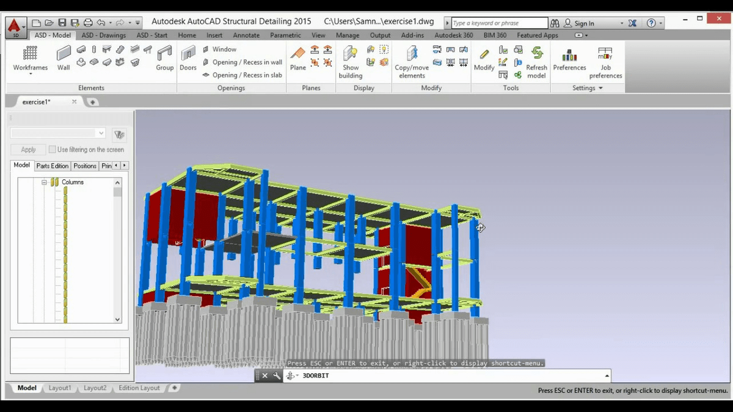
Task: Open the AutoCAD application menu
Action: click(x=16, y=27)
